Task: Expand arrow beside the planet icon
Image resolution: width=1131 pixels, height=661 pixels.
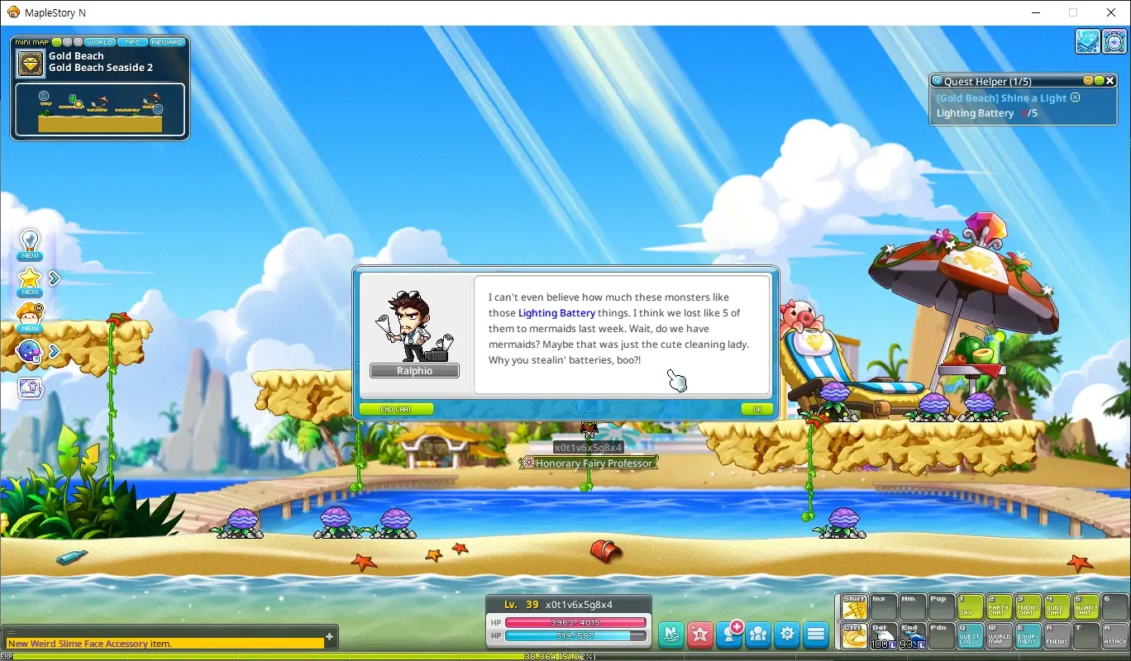Action: click(x=55, y=351)
